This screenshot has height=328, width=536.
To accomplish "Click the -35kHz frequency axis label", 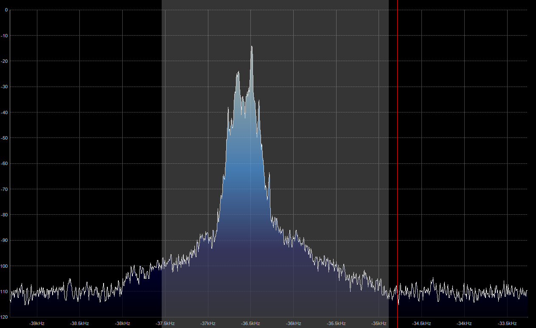I will tap(379, 324).
